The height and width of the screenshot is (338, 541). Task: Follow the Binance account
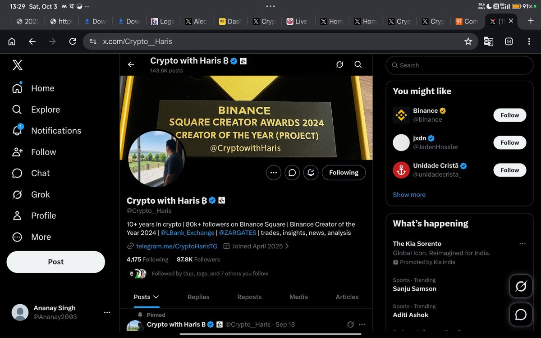point(510,115)
